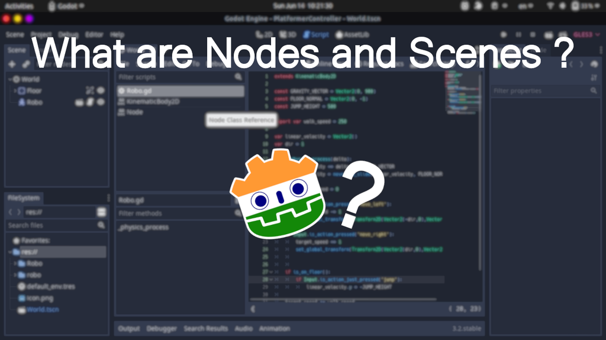Open the Scene menu
This screenshot has height=340, width=606.
tap(15, 35)
